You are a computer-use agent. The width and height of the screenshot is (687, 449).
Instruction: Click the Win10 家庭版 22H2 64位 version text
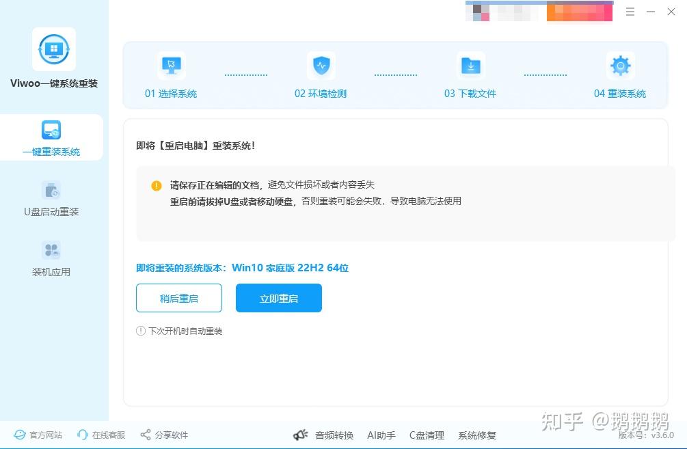[x=290, y=268]
